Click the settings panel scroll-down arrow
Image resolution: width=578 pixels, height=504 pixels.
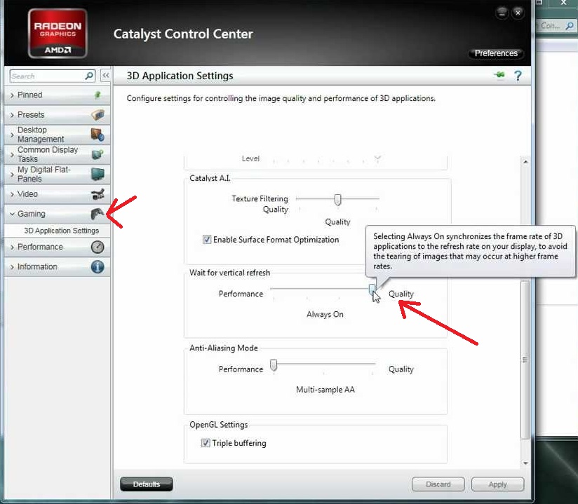point(525,463)
